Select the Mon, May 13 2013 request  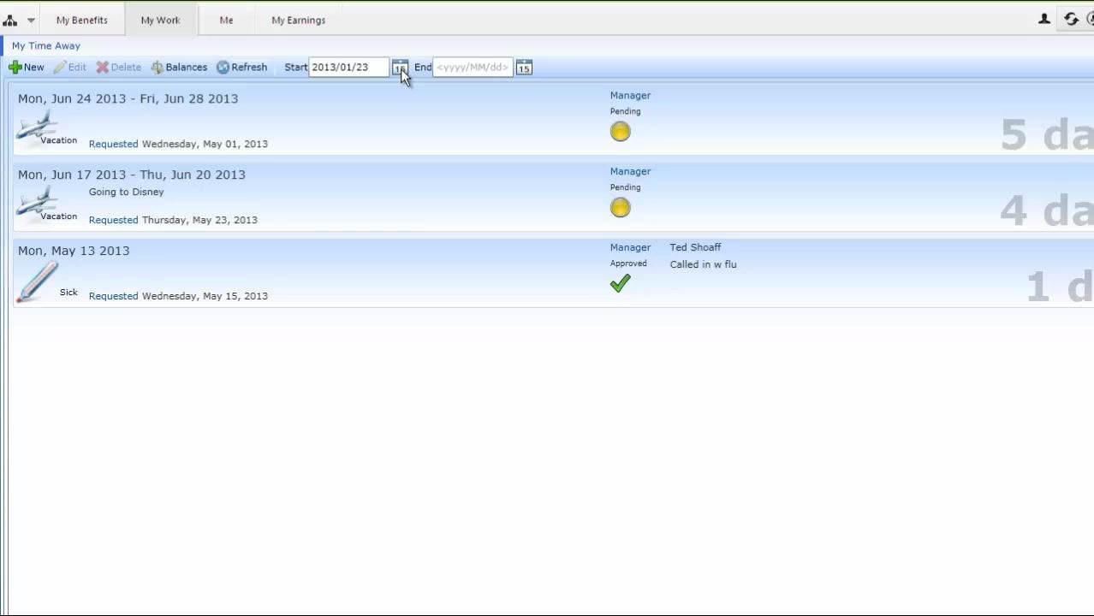pos(553,272)
